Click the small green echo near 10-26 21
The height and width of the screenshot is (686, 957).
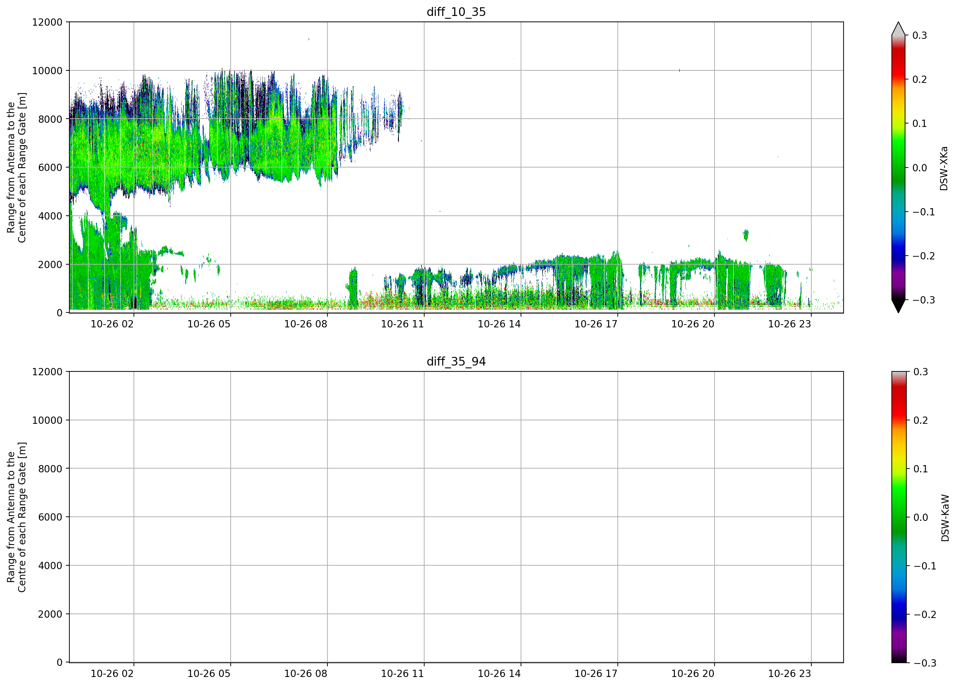point(746,235)
